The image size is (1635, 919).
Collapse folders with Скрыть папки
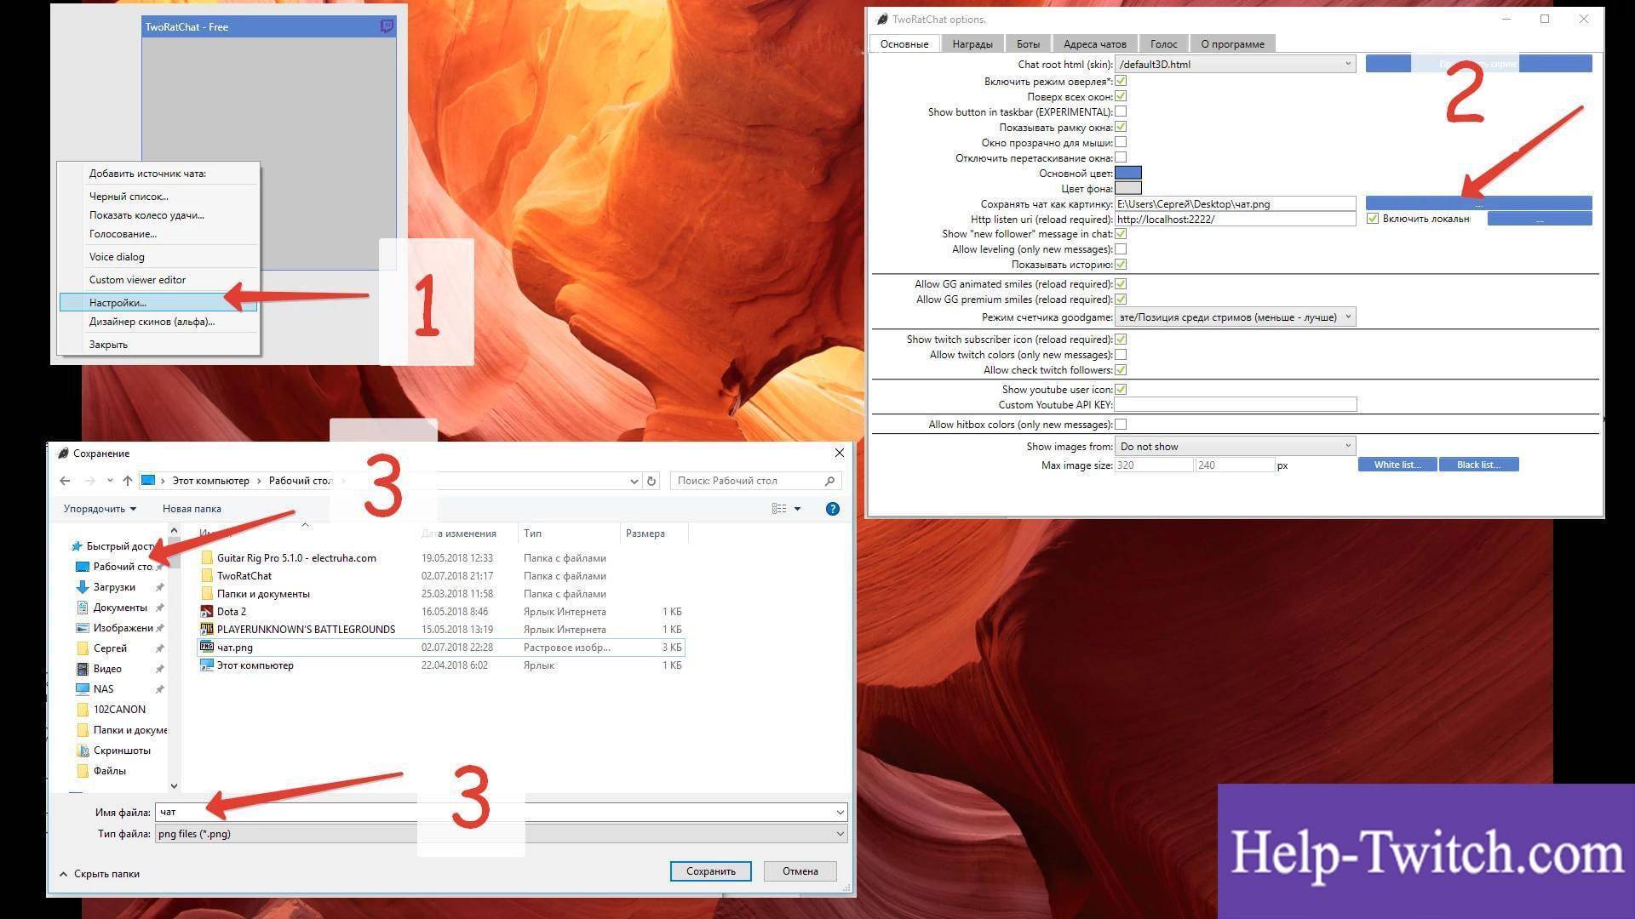(100, 874)
